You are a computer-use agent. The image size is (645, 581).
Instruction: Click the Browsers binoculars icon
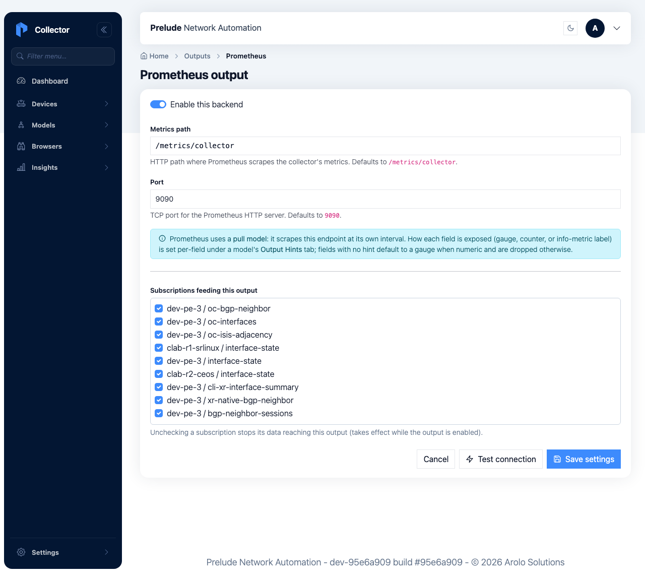coord(21,146)
